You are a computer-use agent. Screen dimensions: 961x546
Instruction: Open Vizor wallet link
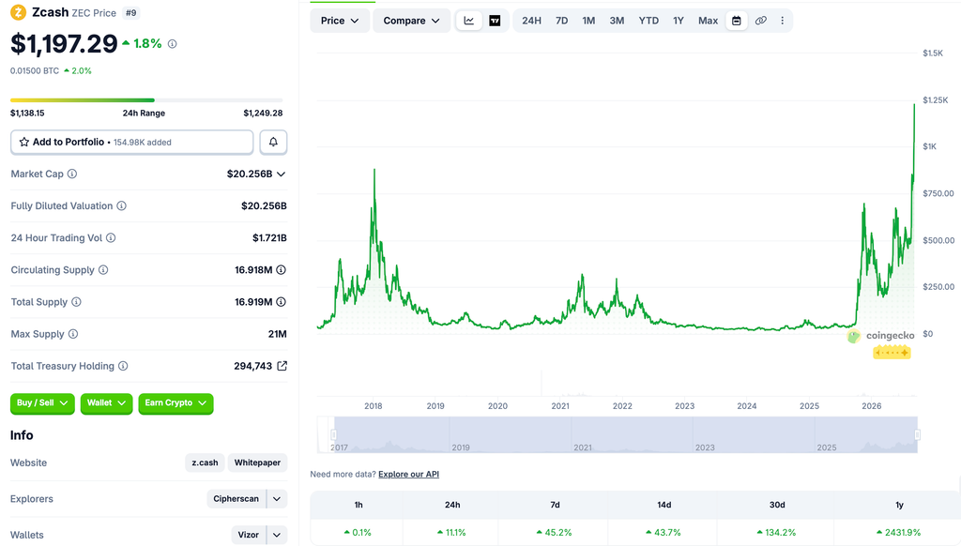[248, 535]
